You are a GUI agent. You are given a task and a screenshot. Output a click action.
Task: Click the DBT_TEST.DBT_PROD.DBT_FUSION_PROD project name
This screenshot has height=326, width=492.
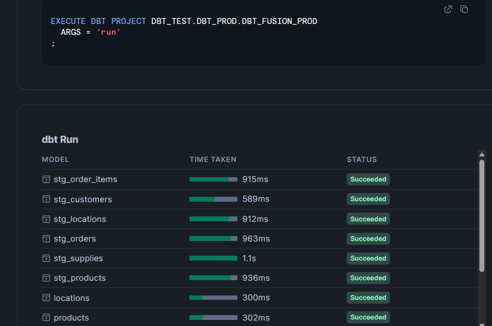[x=234, y=21]
